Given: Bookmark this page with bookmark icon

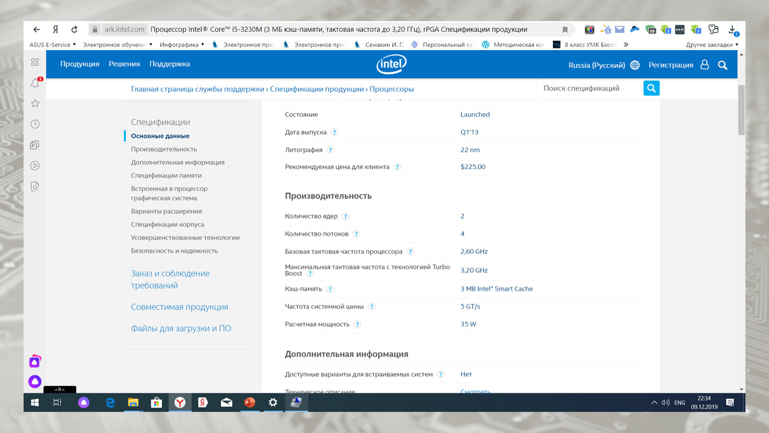Looking at the screenshot, I should point(565,30).
